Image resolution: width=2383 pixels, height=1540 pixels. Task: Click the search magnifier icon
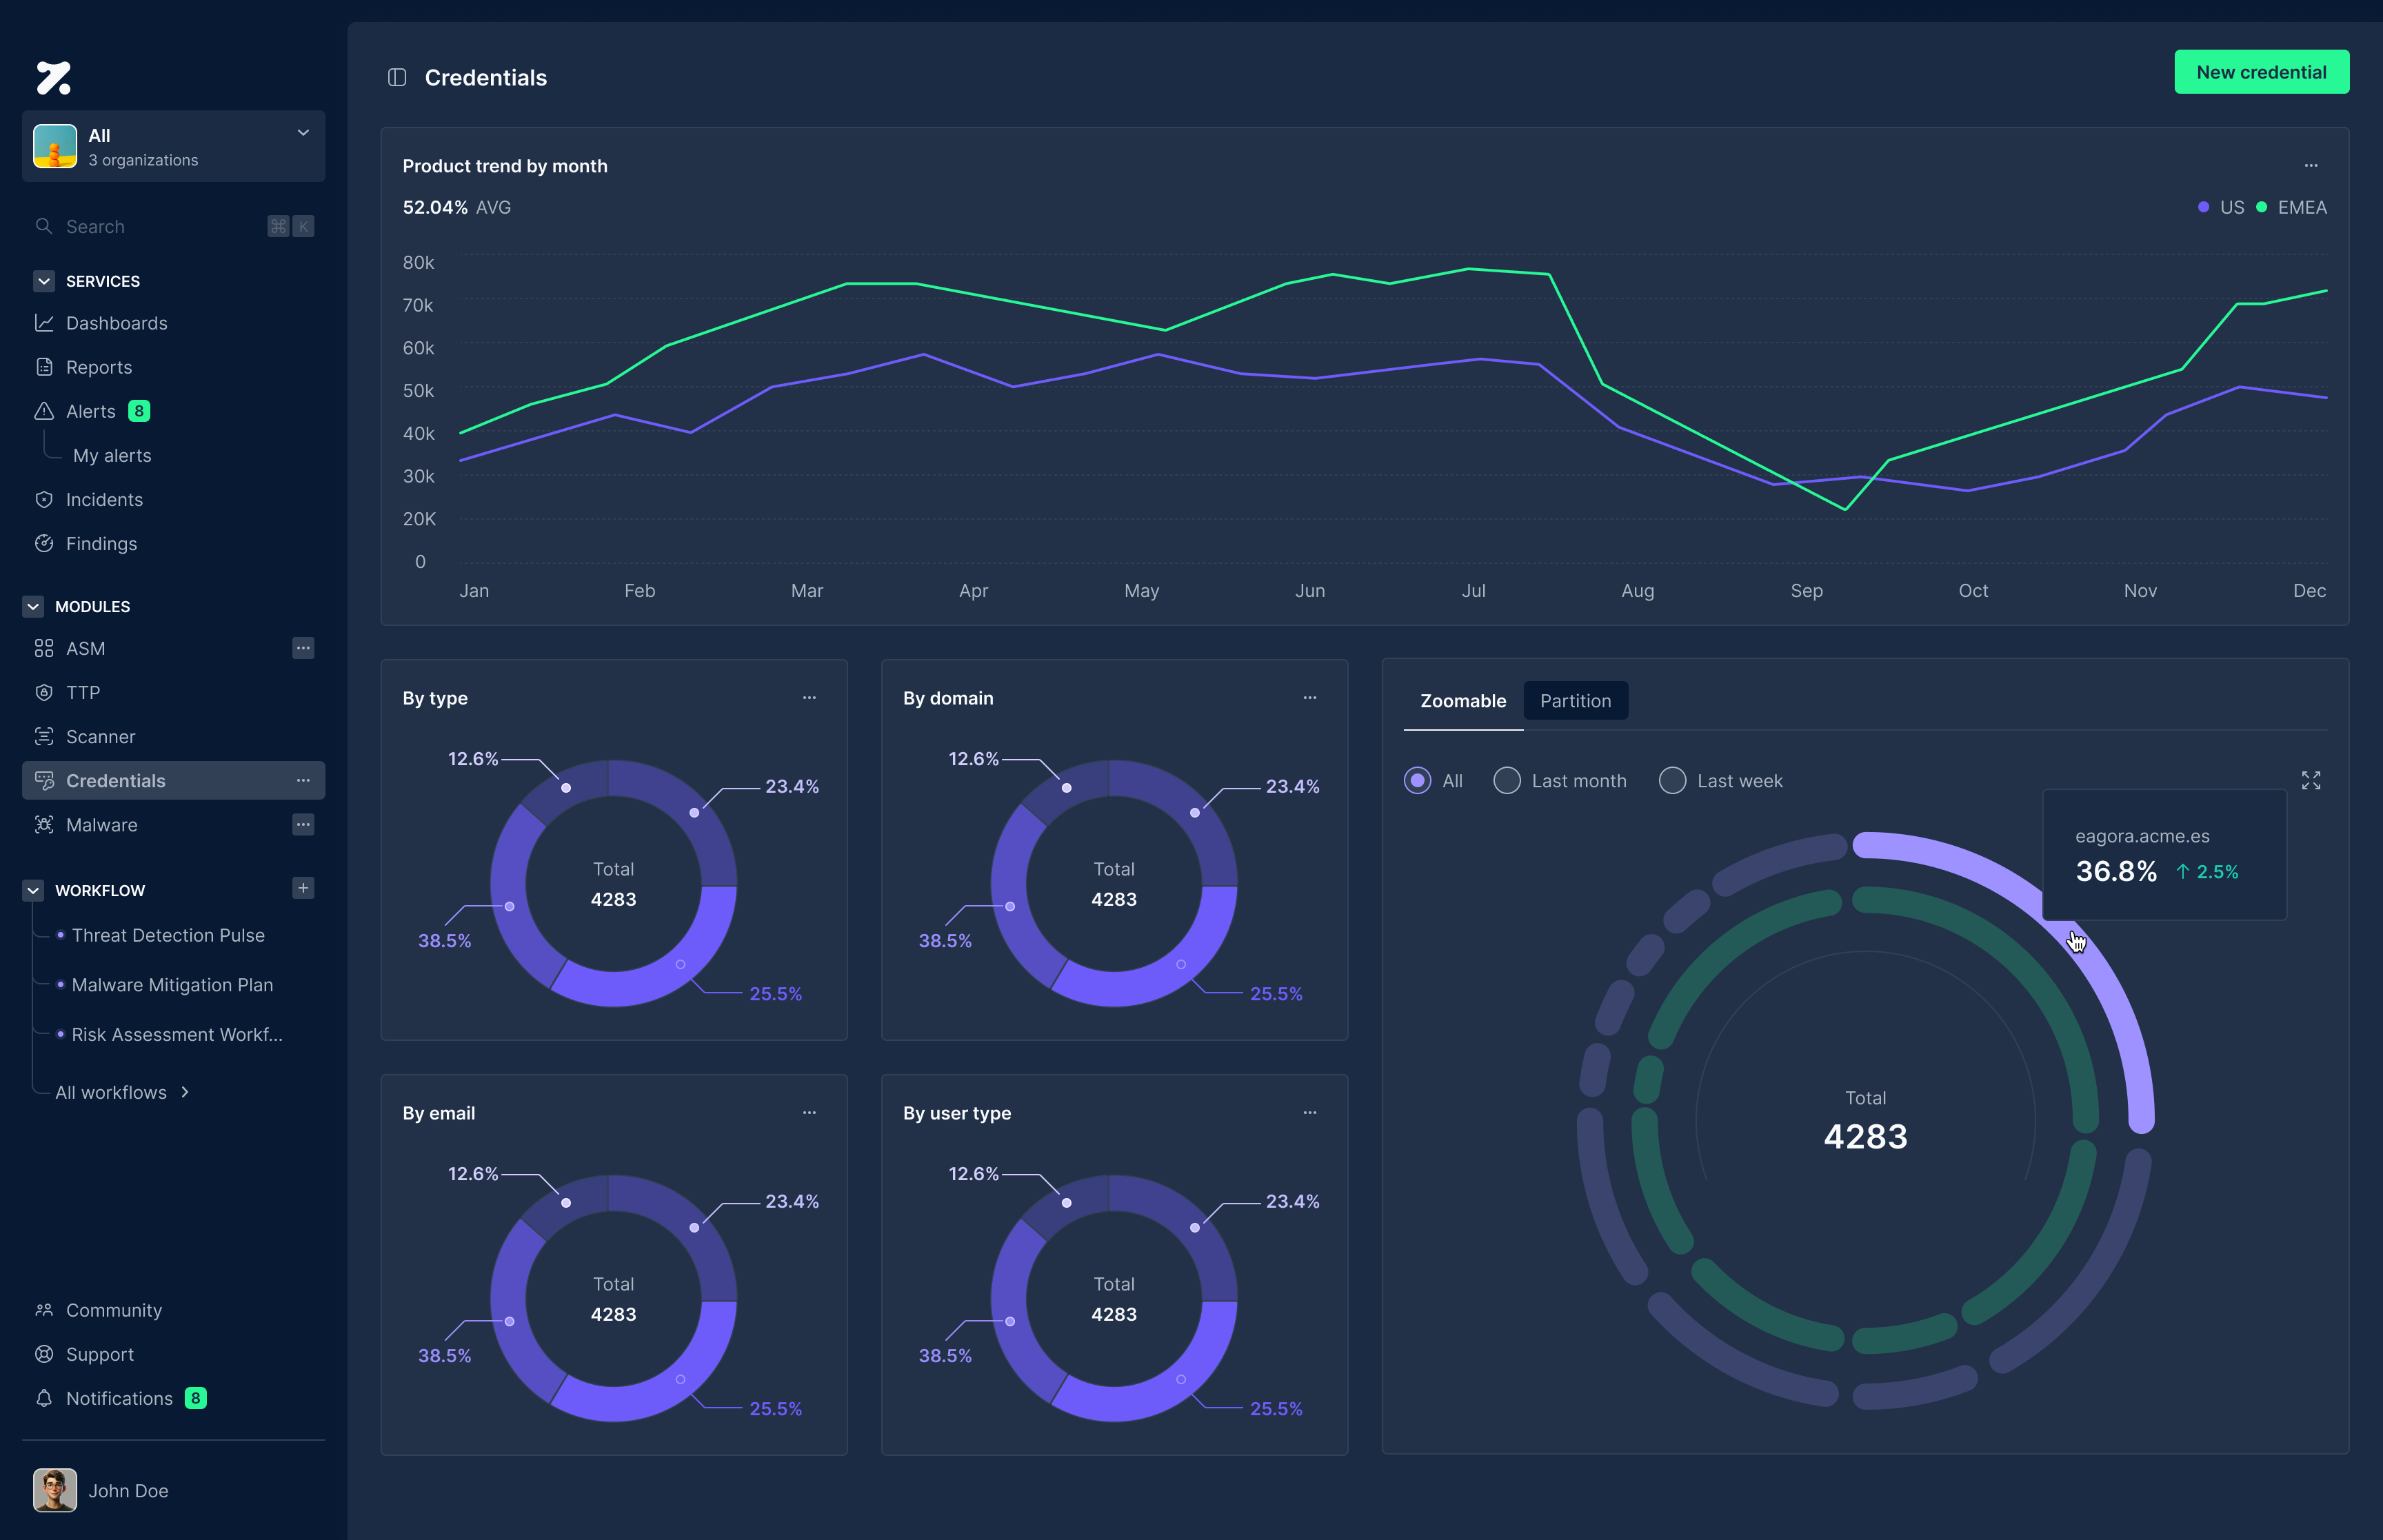[x=44, y=226]
